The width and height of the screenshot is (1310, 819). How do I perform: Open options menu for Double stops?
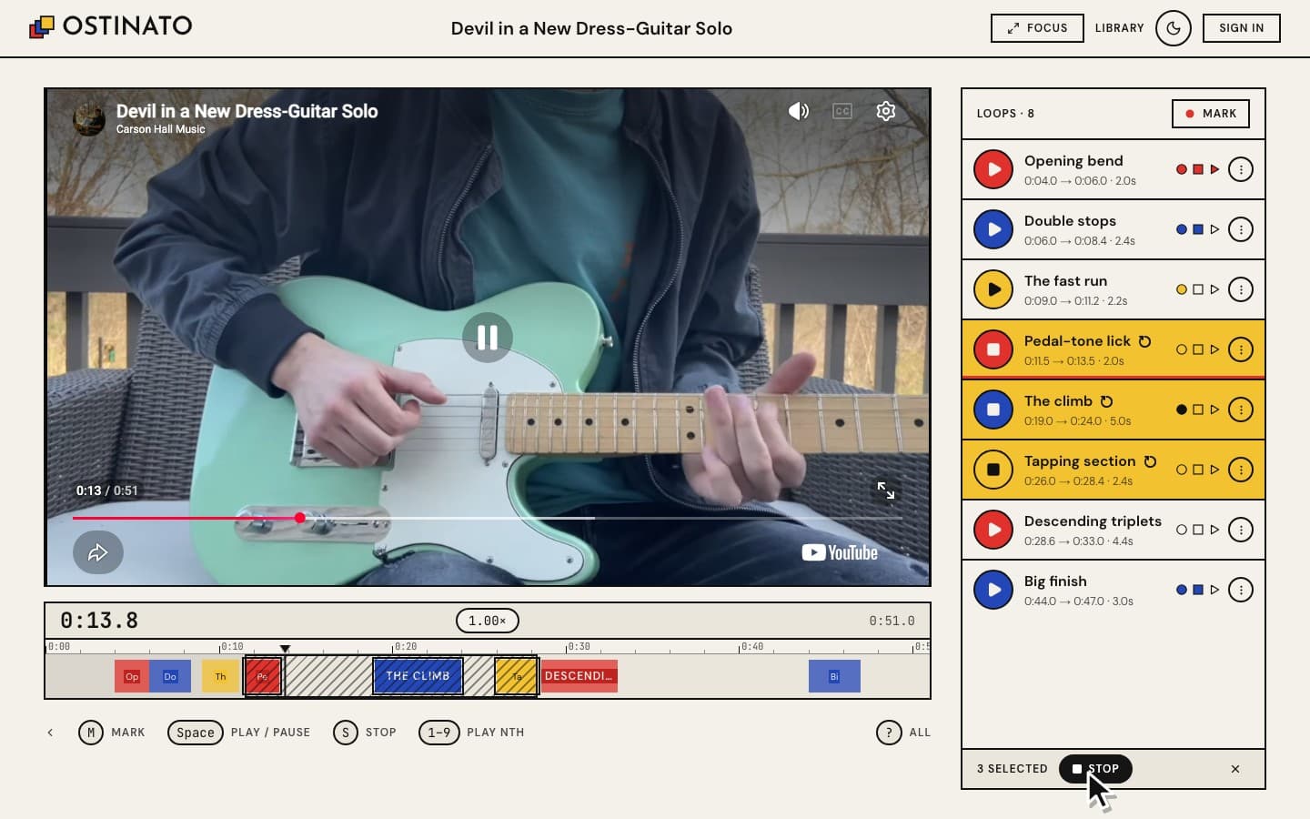[x=1241, y=229]
